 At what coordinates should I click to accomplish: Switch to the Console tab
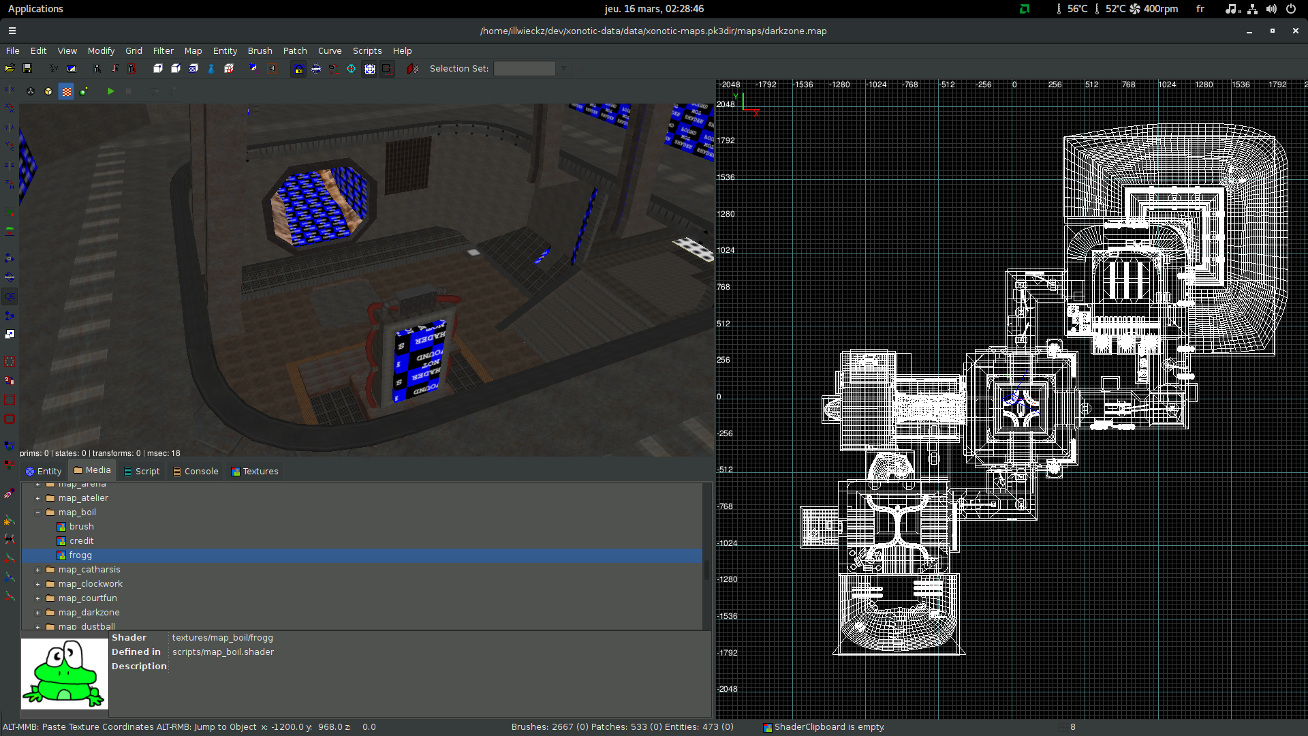click(x=196, y=471)
